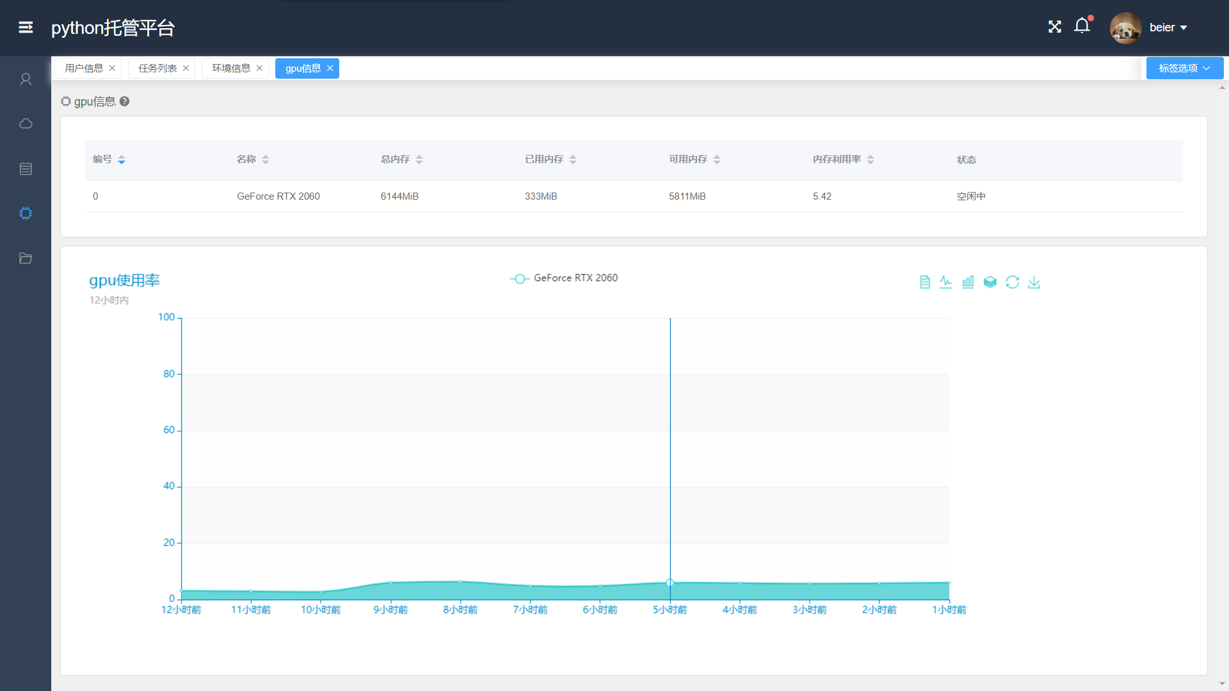Restore the chart with refresh icon

click(1012, 282)
